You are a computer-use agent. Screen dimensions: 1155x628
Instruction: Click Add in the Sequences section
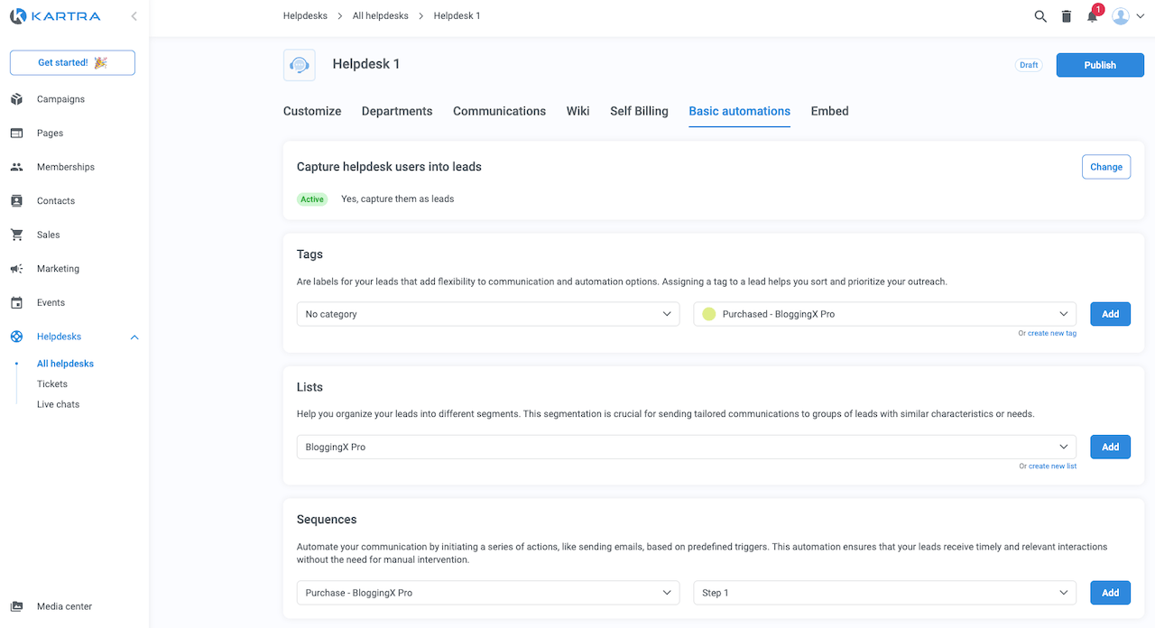click(x=1111, y=593)
